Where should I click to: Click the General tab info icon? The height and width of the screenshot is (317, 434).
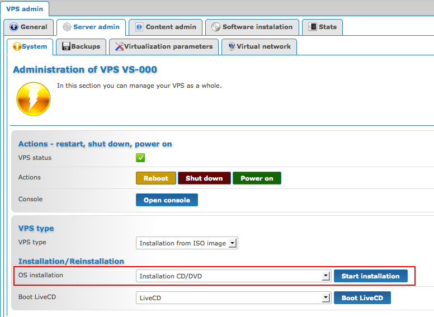(x=14, y=27)
